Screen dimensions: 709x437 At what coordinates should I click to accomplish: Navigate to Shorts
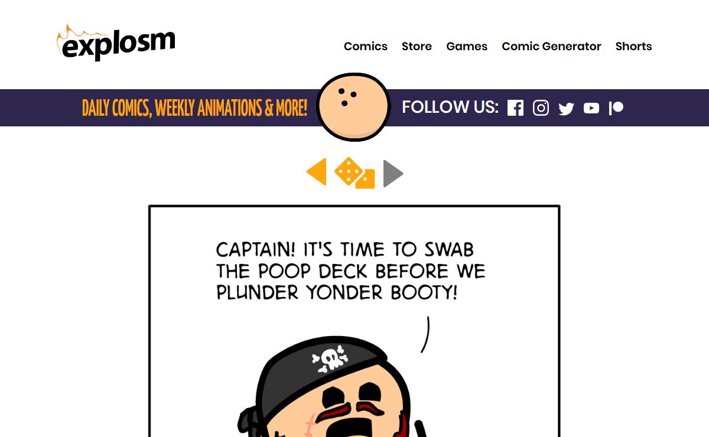[x=633, y=46]
